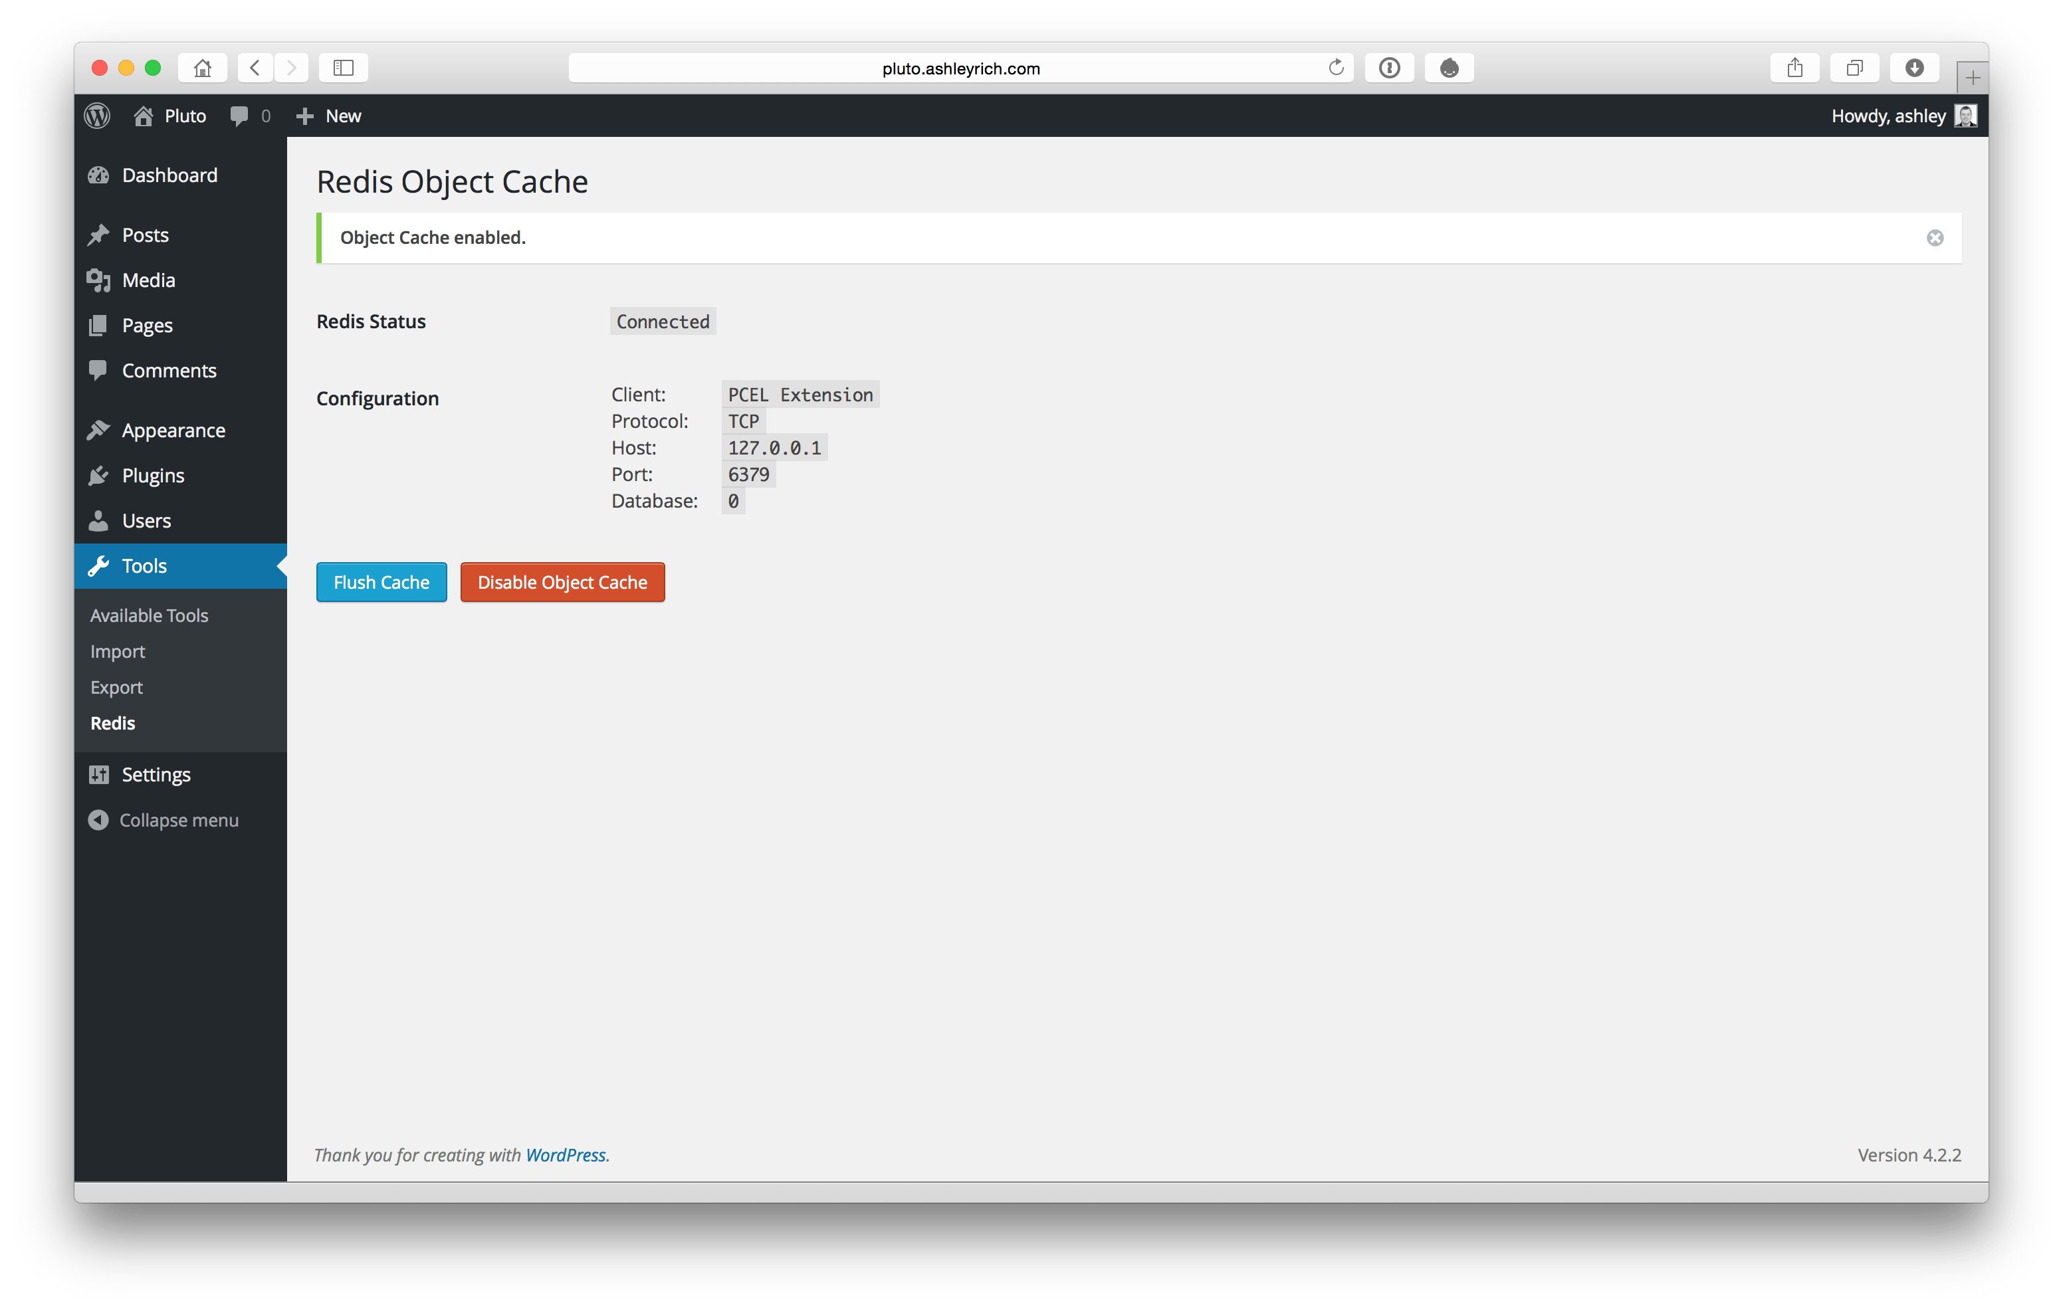
Task: Click the Users person icon
Action: [x=98, y=520]
